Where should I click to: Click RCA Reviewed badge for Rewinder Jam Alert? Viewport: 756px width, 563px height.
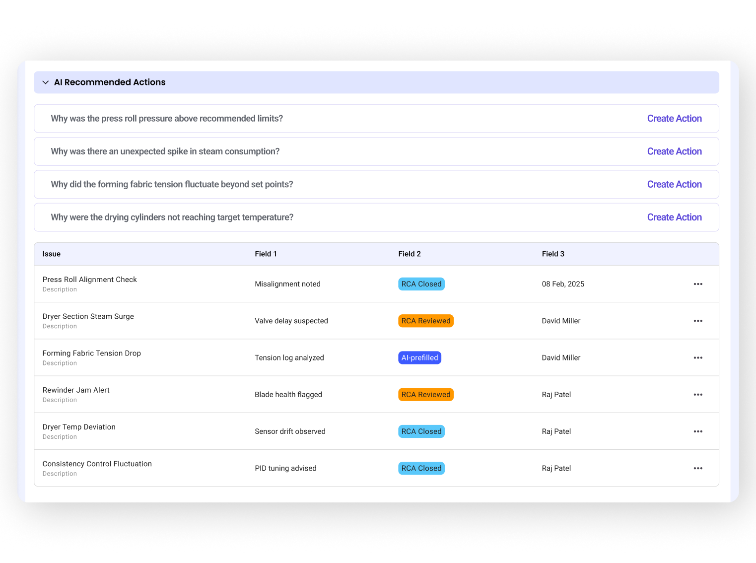[x=425, y=395]
